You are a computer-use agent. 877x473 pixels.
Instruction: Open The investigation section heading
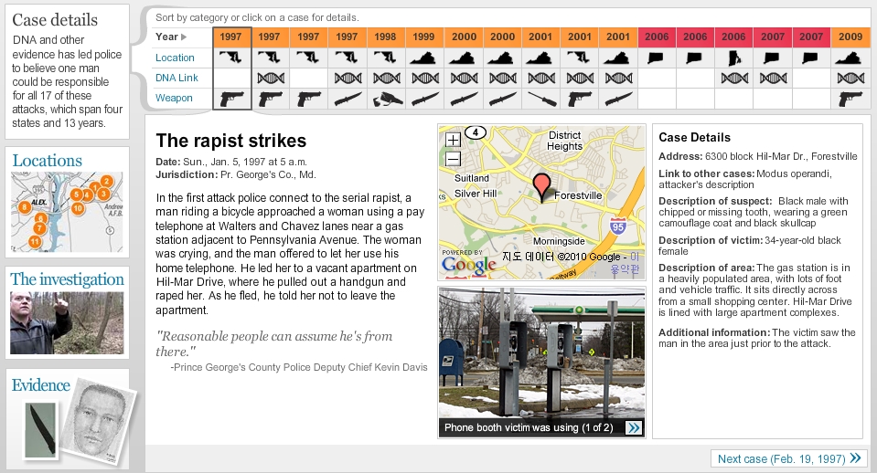pyautogui.click(x=67, y=279)
